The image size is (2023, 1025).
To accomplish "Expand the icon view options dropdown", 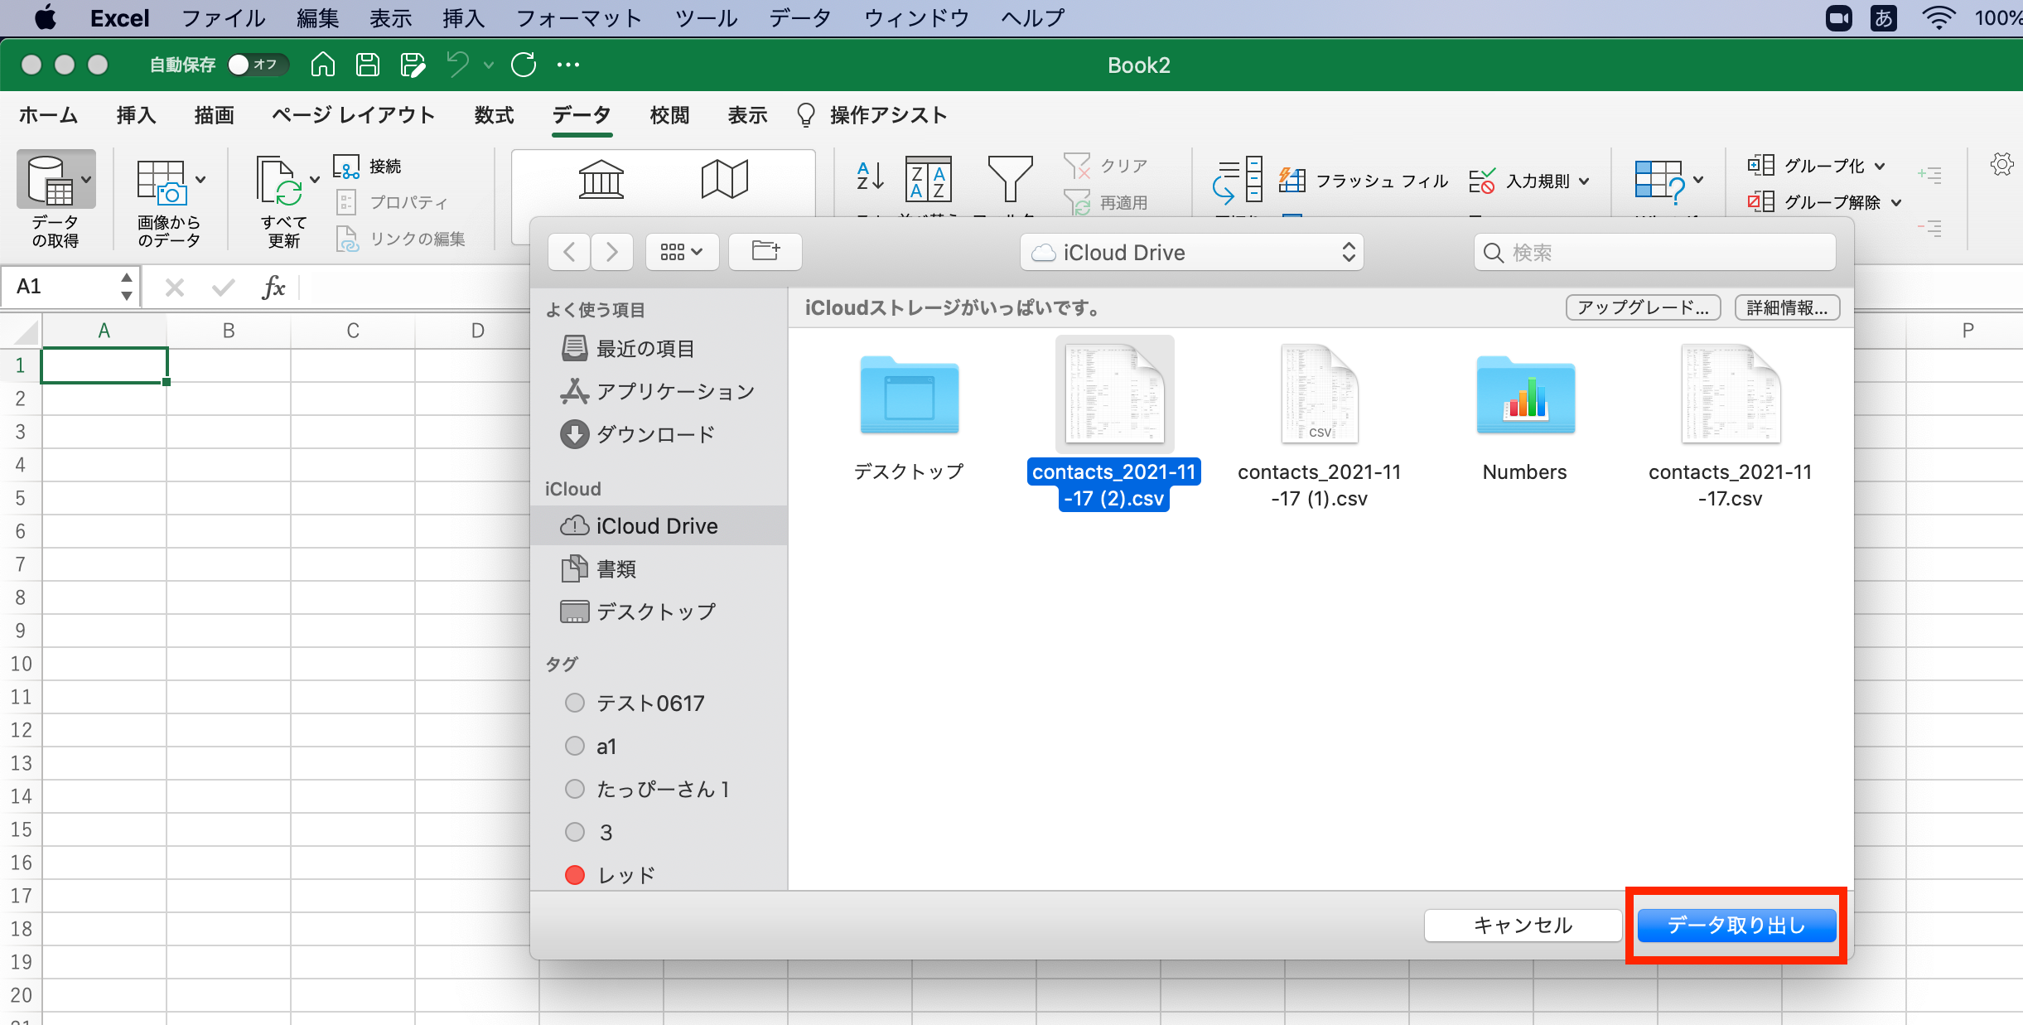I will pos(681,252).
